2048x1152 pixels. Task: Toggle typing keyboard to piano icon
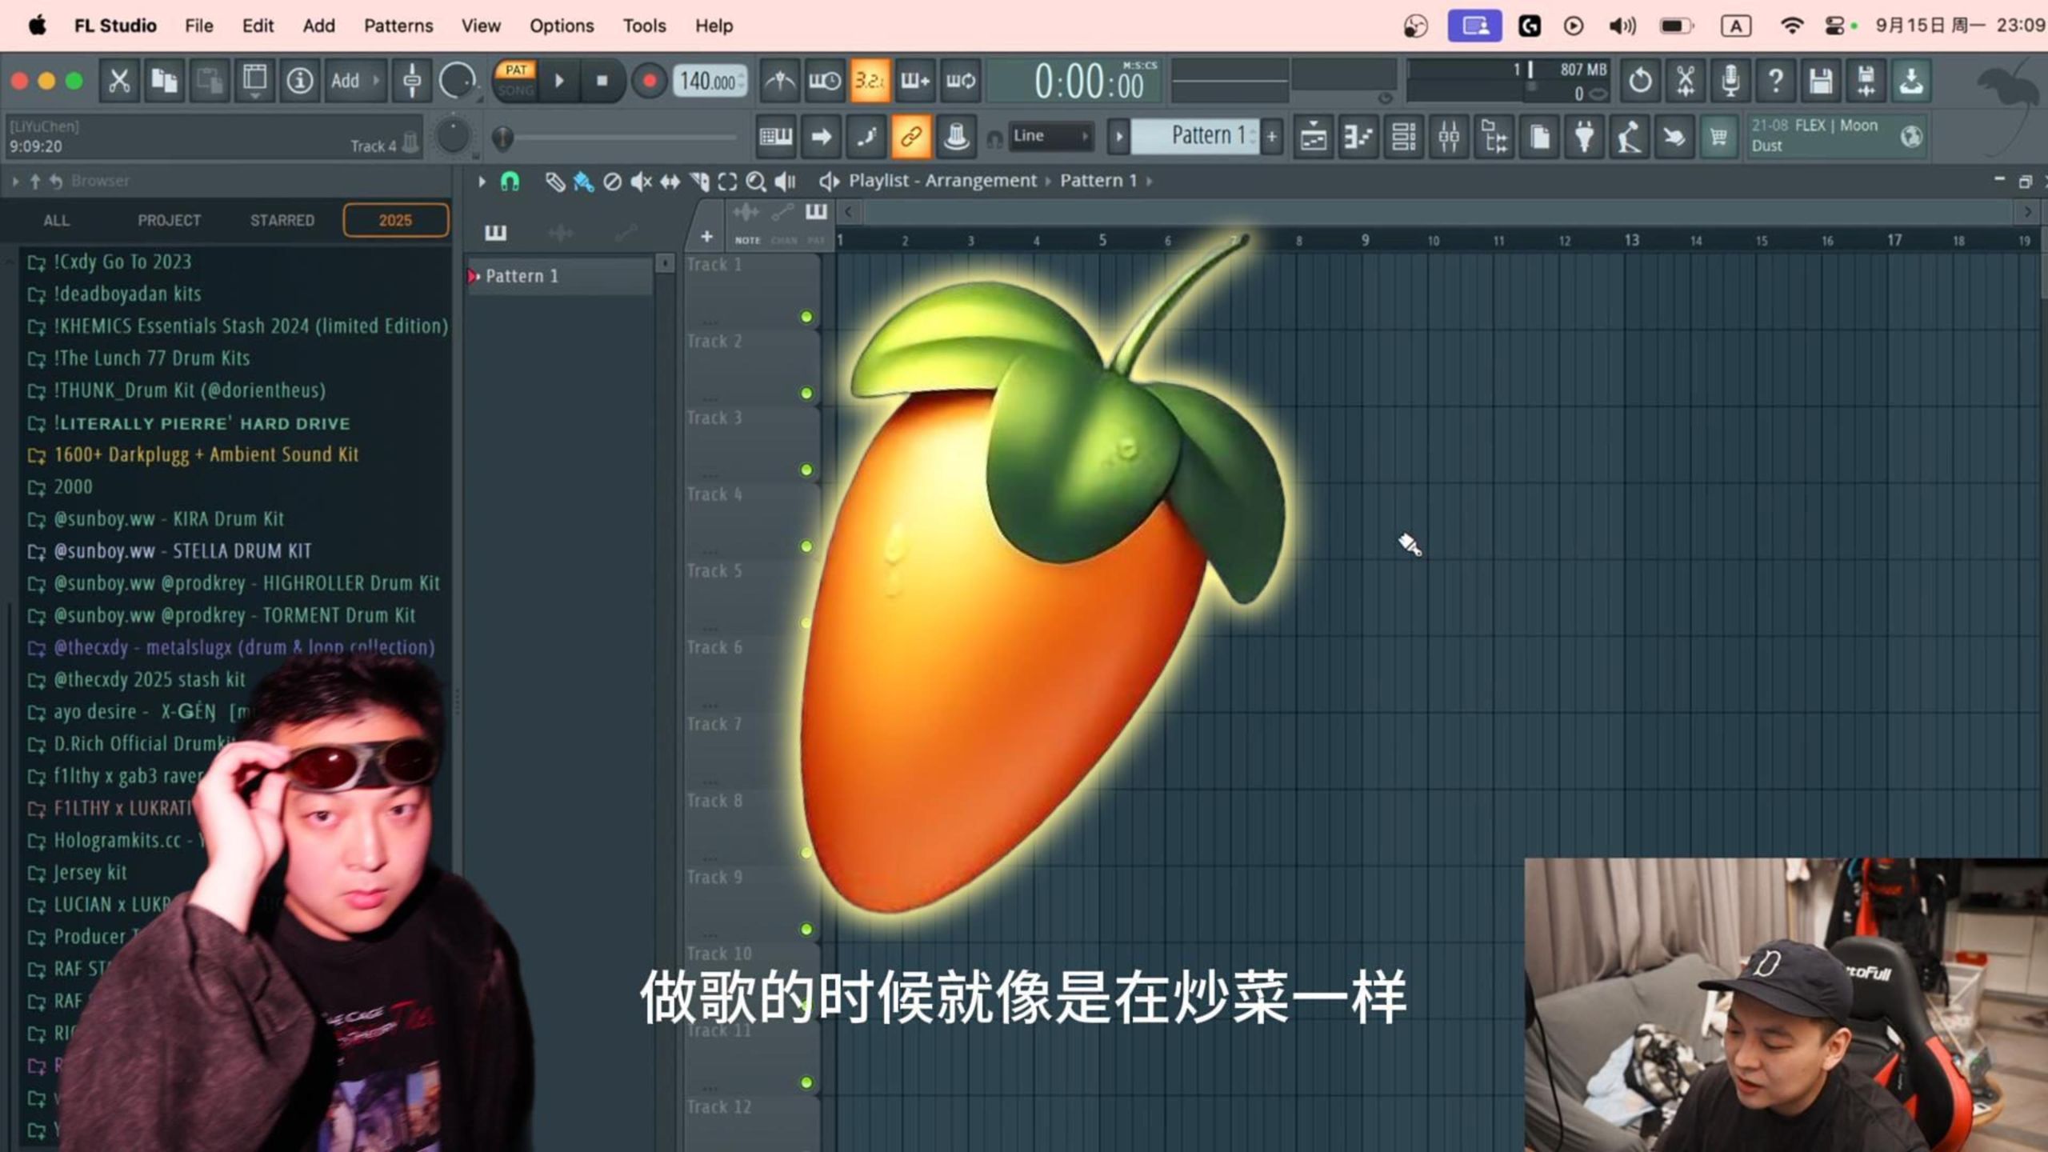(x=775, y=137)
